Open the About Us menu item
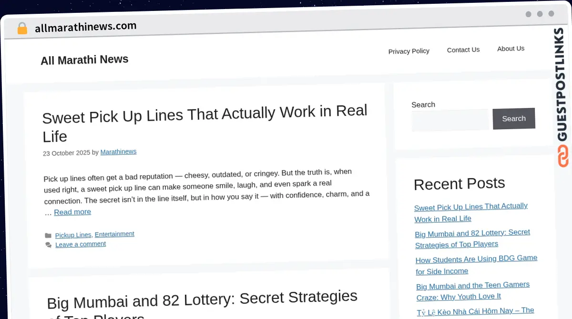 (x=511, y=49)
